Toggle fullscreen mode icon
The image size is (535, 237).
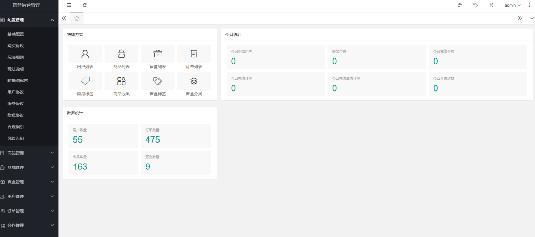(491, 5)
